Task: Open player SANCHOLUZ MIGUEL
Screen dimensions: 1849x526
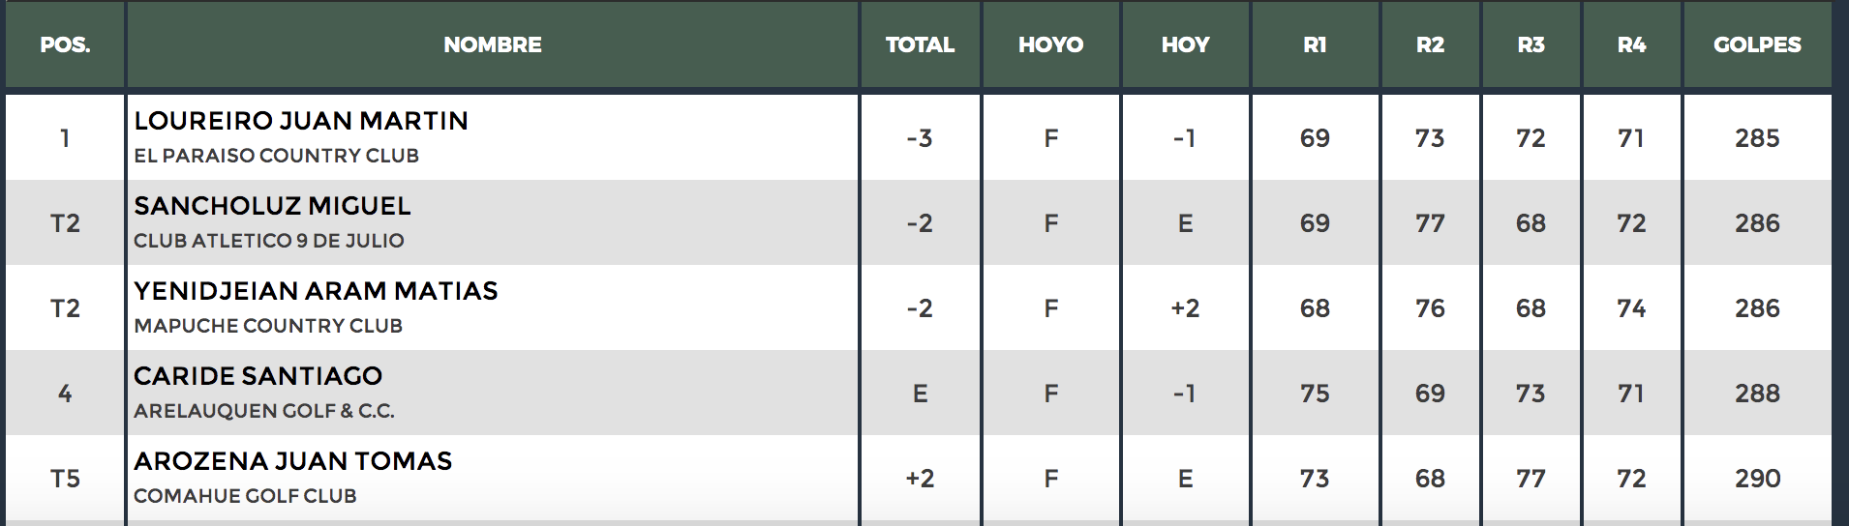Action: click(x=272, y=206)
